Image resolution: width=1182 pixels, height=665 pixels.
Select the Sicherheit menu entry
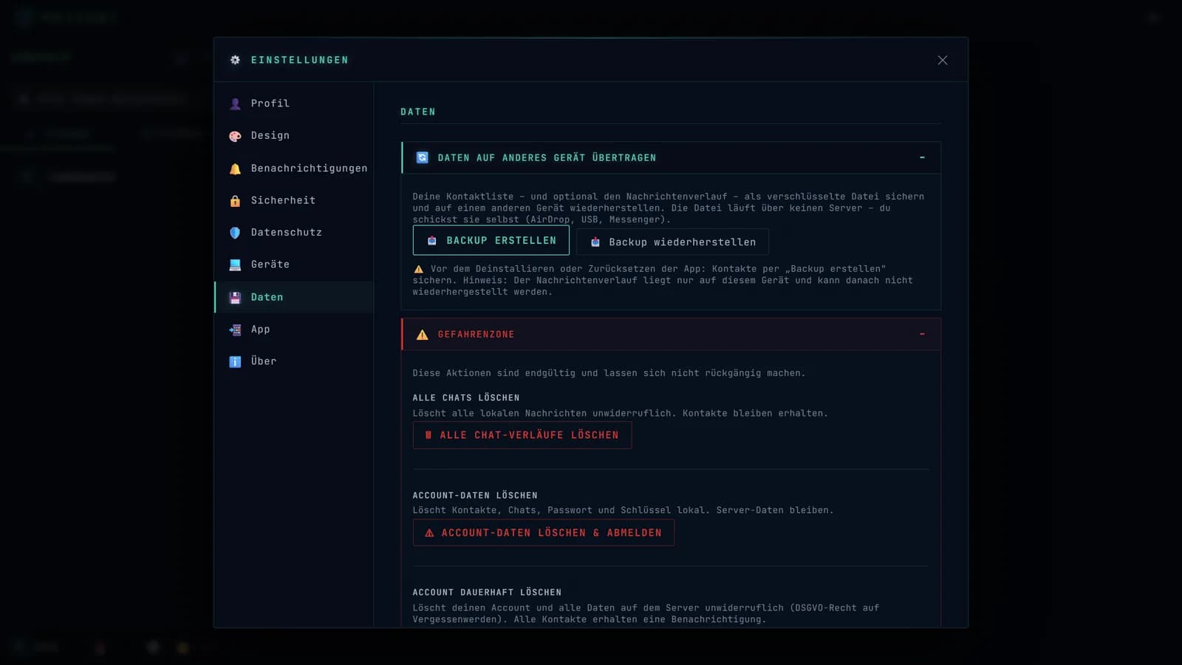[294, 200]
